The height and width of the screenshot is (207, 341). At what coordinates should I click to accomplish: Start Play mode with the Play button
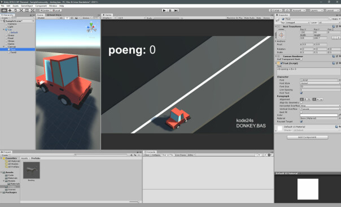pos(165,10)
